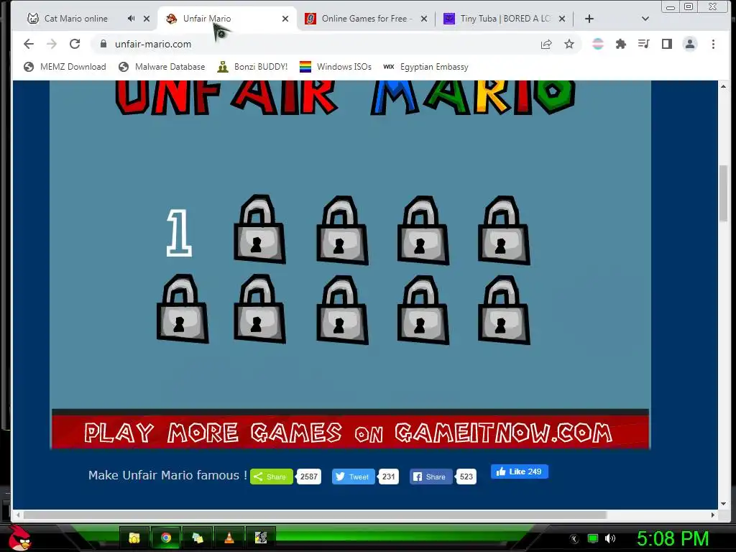This screenshot has height=552, width=736.
Task: Click the vertical scrollbar thumb
Action: pos(723,193)
